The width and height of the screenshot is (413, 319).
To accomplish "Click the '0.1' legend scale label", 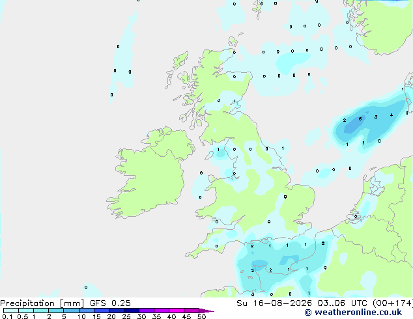I will (7, 316).
